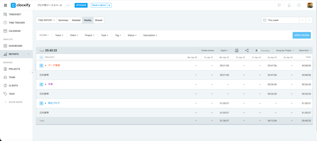Click the UPGRADE button
This screenshot has height=141, width=317.
coord(81,5)
